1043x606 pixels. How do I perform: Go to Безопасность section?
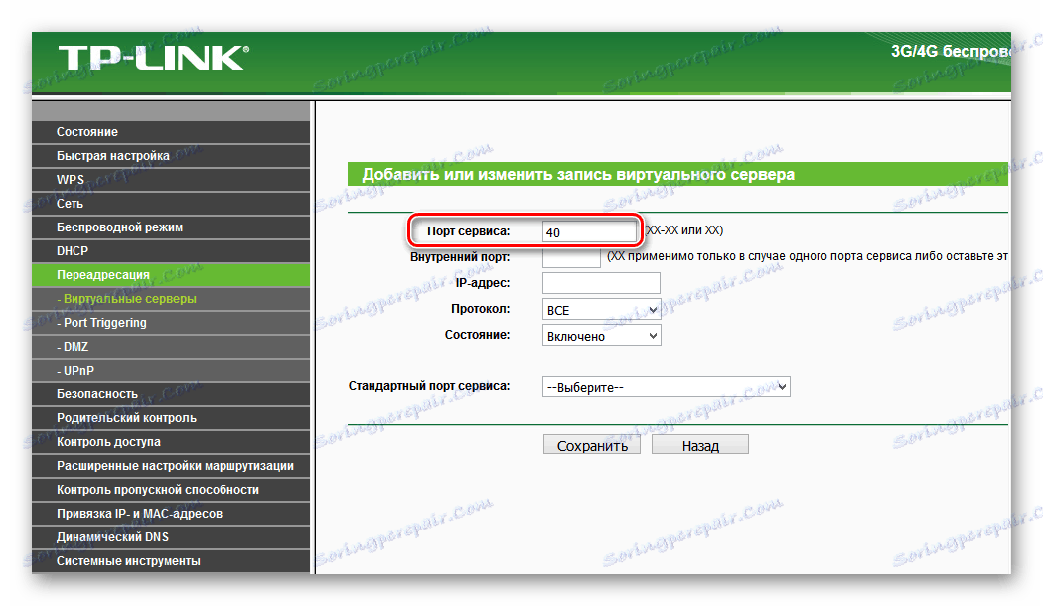171,394
